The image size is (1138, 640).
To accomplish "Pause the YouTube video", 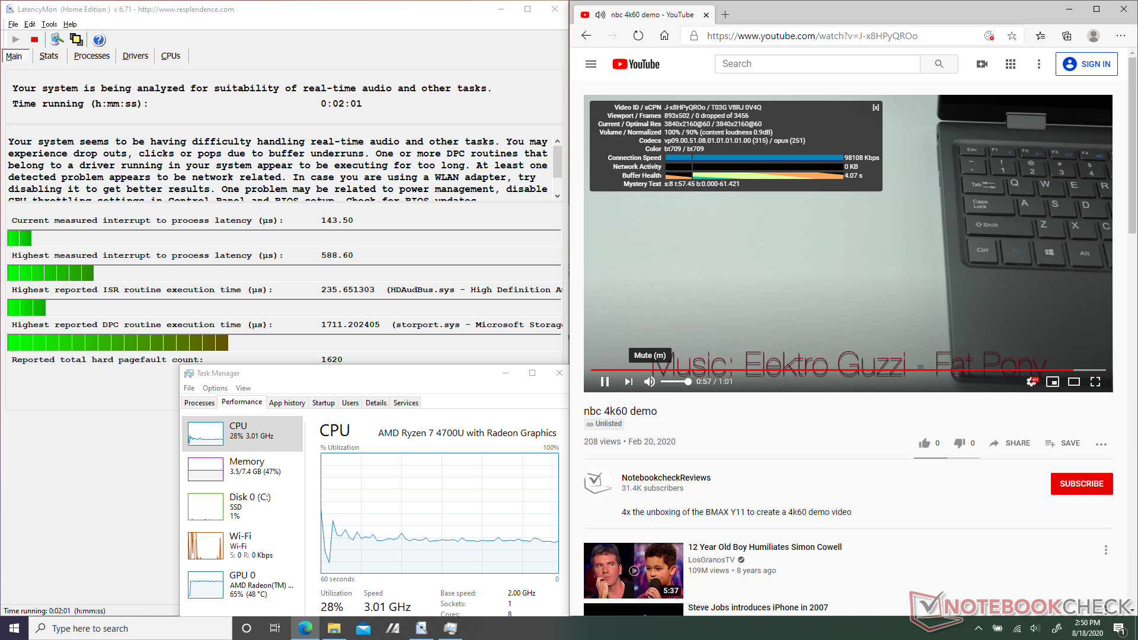I will 605,382.
